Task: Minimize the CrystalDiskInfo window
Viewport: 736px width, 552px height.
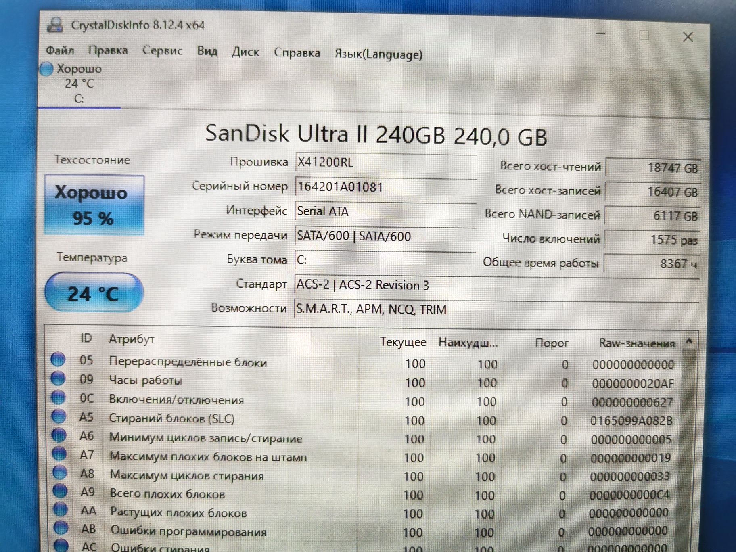Action: [601, 34]
